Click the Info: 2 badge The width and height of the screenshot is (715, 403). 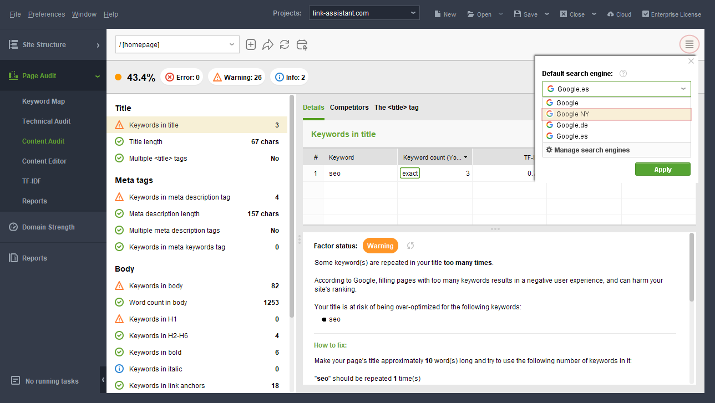click(290, 77)
